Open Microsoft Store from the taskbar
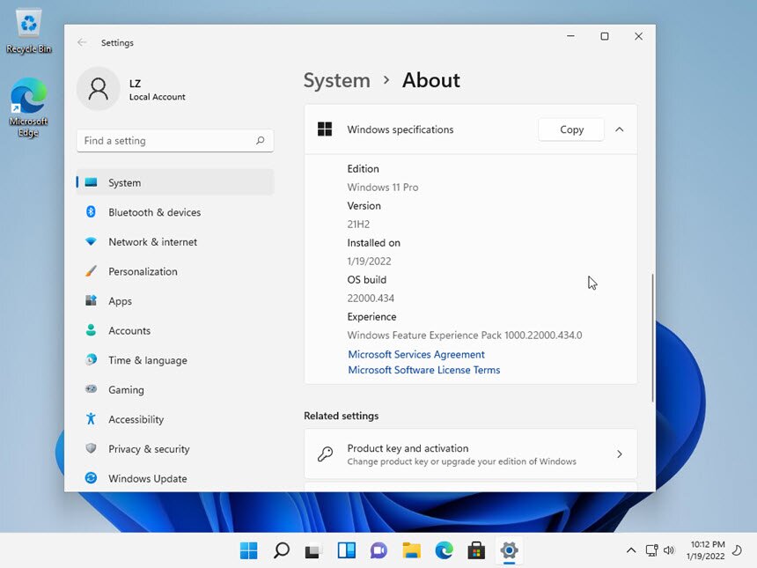This screenshot has width=757, height=568. coord(476,550)
